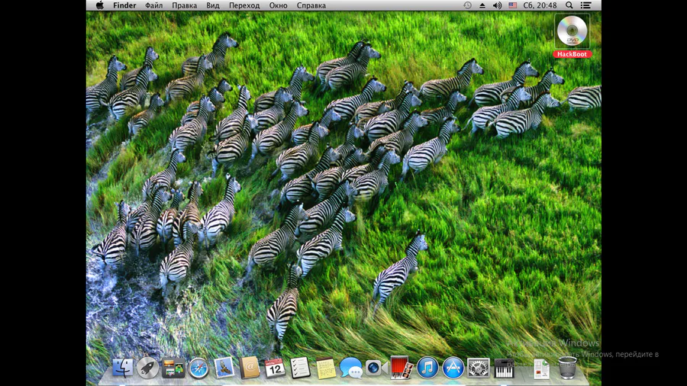Launch Safari compass icon
This screenshot has height=386, width=687.
198,368
